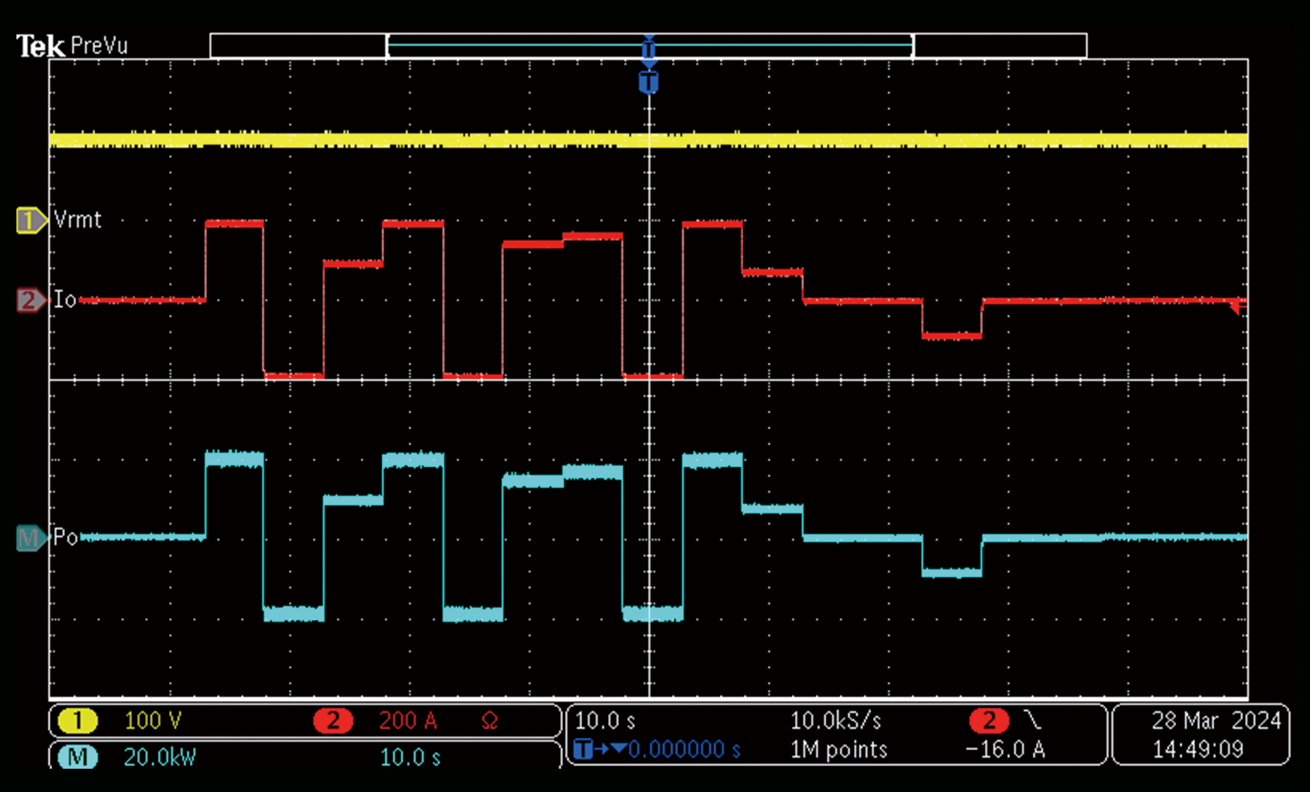Image resolution: width=1310 pixels, height=792 pixels.
Task: Click the red trigger source 2 badge
Action: [988, 720]
